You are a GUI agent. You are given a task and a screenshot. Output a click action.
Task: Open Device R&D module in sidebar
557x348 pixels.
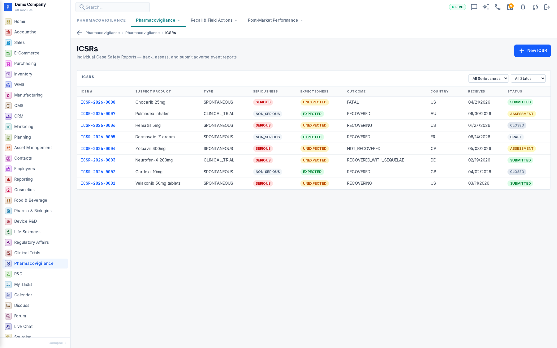[x=35, y=221]
